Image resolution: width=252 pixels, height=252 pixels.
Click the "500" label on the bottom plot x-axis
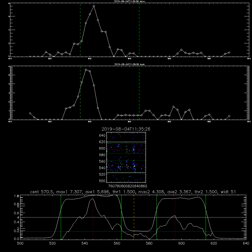coord(20,243)
